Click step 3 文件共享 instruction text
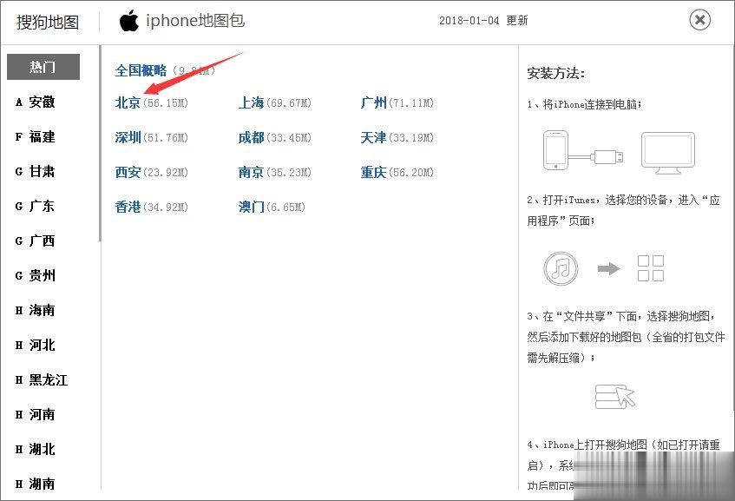This screenshot has width=735, height=501. 626,337
